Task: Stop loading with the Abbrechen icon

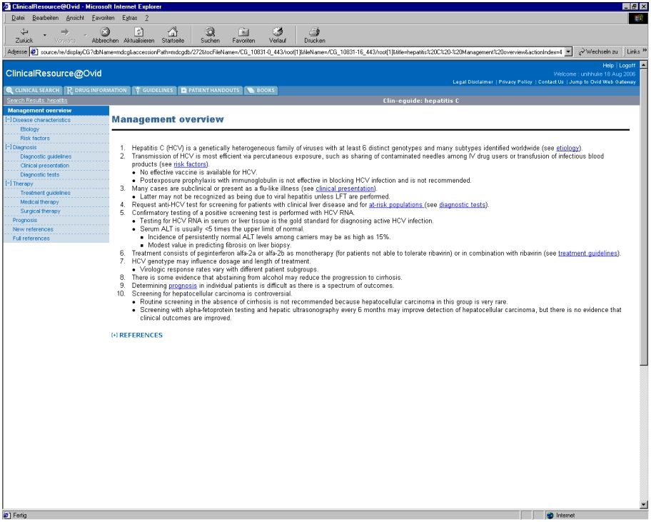Action: point(105,31)
